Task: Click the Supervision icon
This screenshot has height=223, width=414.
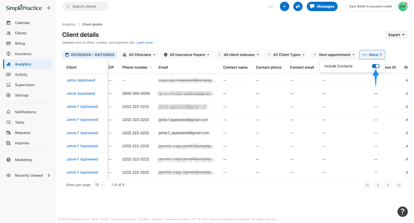Action: coord(9,85)
